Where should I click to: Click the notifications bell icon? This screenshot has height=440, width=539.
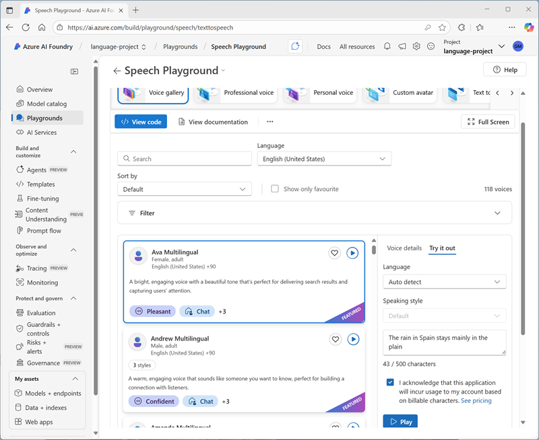(x=387, y=46)
